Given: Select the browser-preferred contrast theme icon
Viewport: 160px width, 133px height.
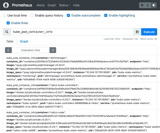Looking at the screenshot, I should (154, 5).
